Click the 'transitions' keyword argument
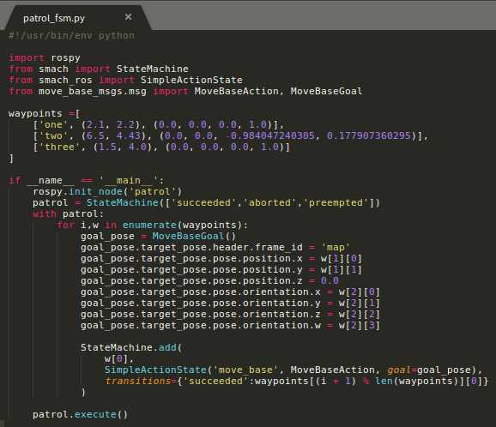The height and width of the screenshot is (427, 496). [137, 381]
